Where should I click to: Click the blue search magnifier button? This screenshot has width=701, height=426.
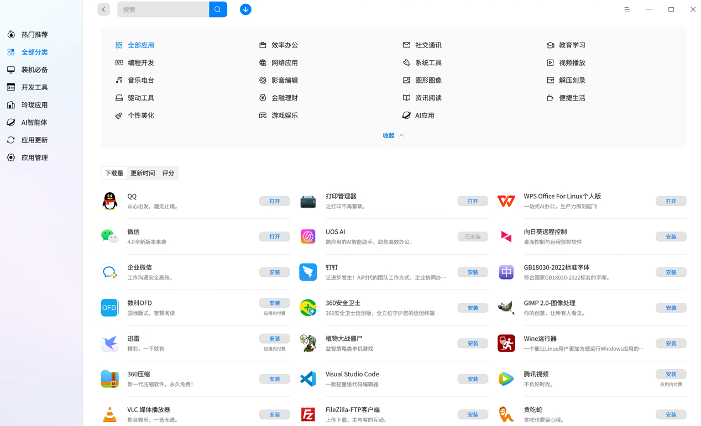point(218,9)
